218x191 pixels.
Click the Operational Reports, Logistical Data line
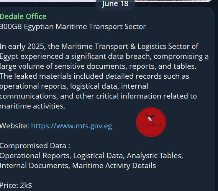[x=92, y=156]
